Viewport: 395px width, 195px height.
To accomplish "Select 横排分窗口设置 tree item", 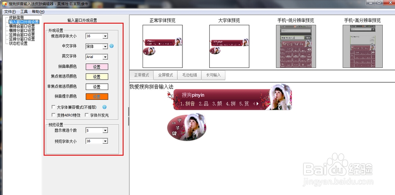I will click(x=22, y=30).
